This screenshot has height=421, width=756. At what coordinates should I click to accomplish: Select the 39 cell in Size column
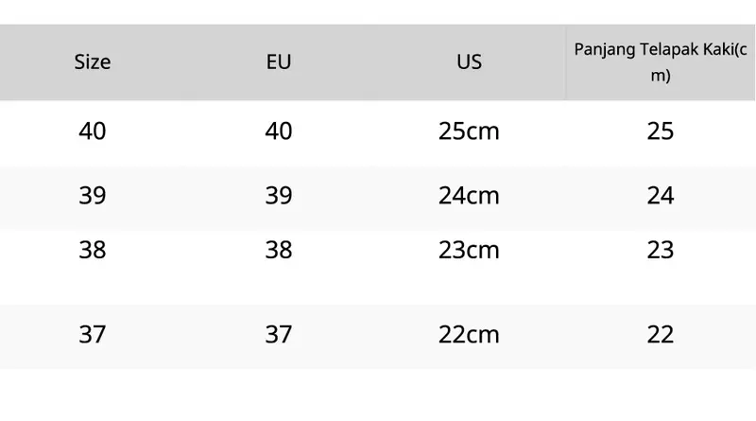tap(93, 196)
